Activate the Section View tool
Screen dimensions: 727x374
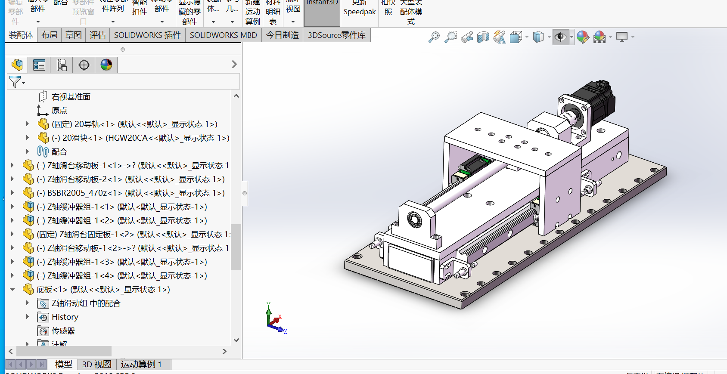[x=483, y=37]
